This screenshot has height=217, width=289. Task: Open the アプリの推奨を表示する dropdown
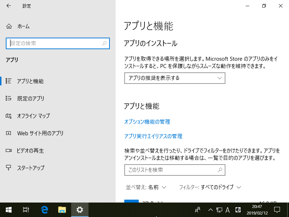point(175,78)
